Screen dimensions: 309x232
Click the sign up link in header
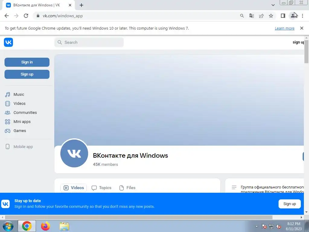tap(298, 42)
